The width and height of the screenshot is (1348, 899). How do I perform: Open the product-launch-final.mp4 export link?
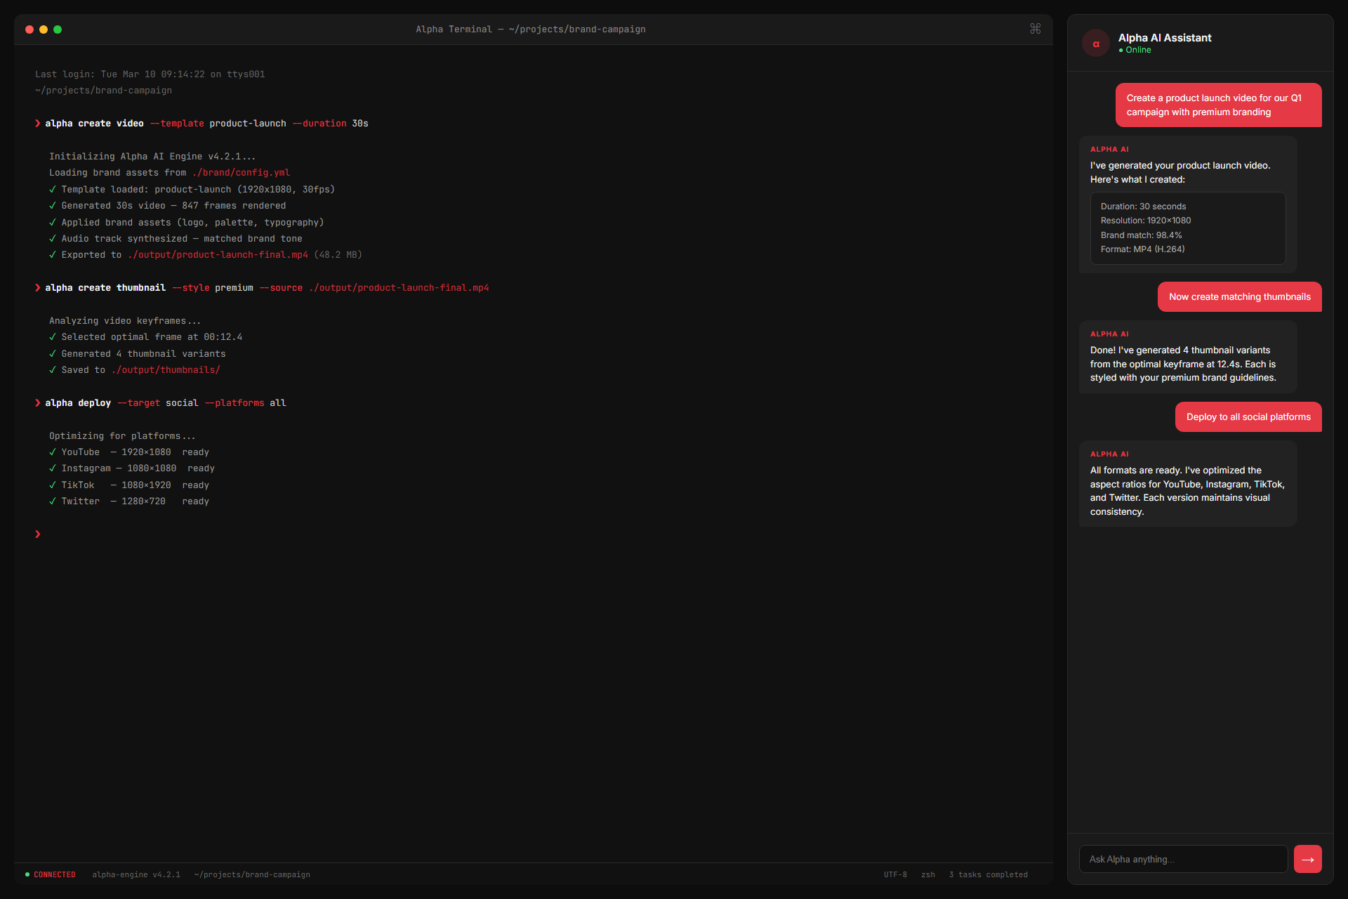[218, 255]
